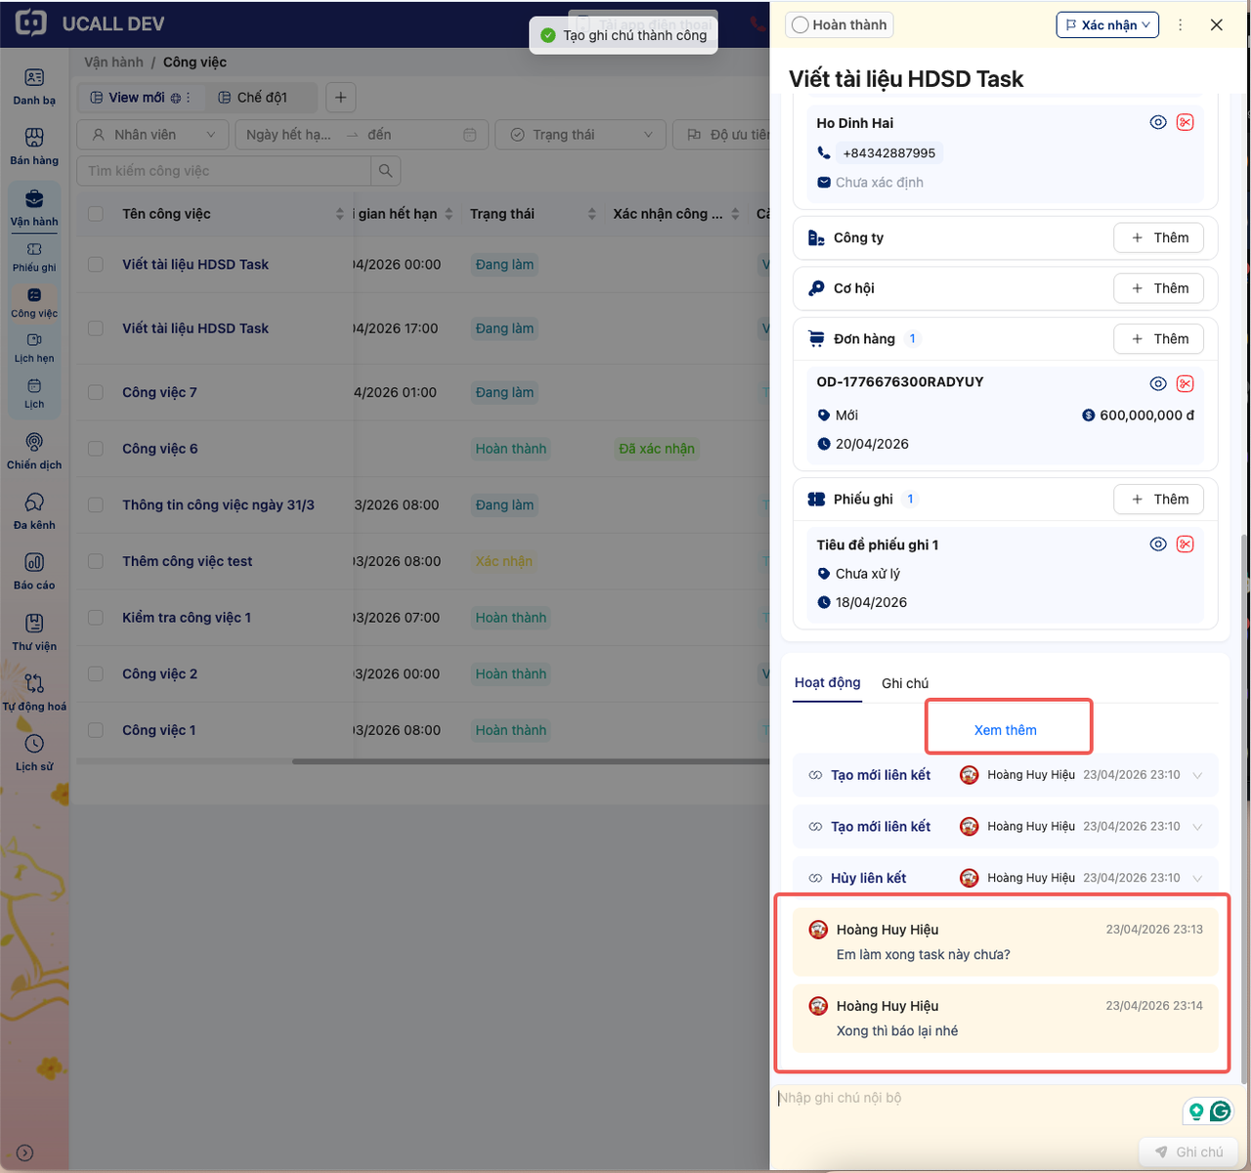Open Đa kênh sidebar section
Image resolution: width=1251 pixels, height=1173 pixels.
click(x=34, y=511)
